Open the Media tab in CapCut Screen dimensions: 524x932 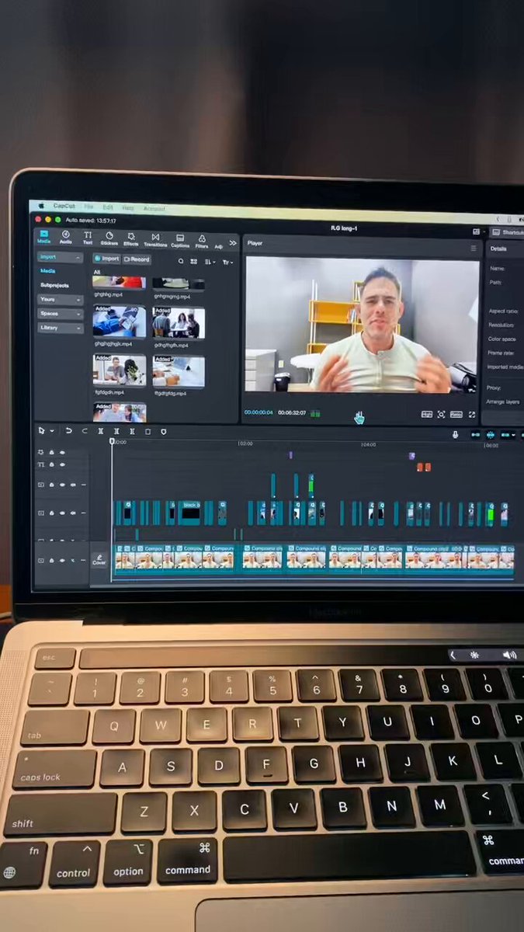pos(43,237)
